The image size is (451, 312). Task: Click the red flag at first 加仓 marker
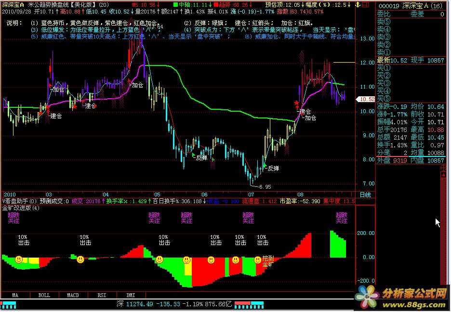pyautogui.click(x=51, y=85)
